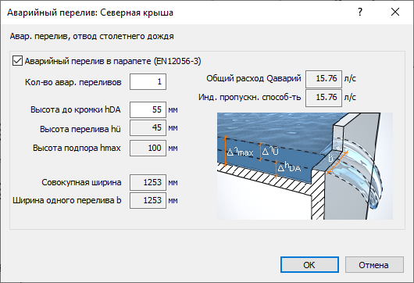This screenshot has width=414, height=283.
Task: Close the Аварийный перелив dialog window
Action: (x=395, y=13)
